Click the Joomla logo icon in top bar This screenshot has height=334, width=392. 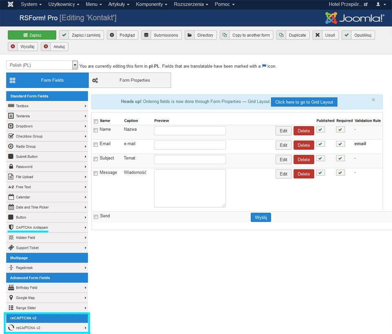11,4
